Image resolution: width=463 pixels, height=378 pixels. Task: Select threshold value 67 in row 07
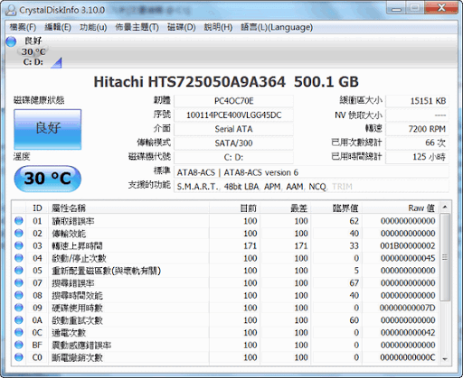click(x=354, y=283)
